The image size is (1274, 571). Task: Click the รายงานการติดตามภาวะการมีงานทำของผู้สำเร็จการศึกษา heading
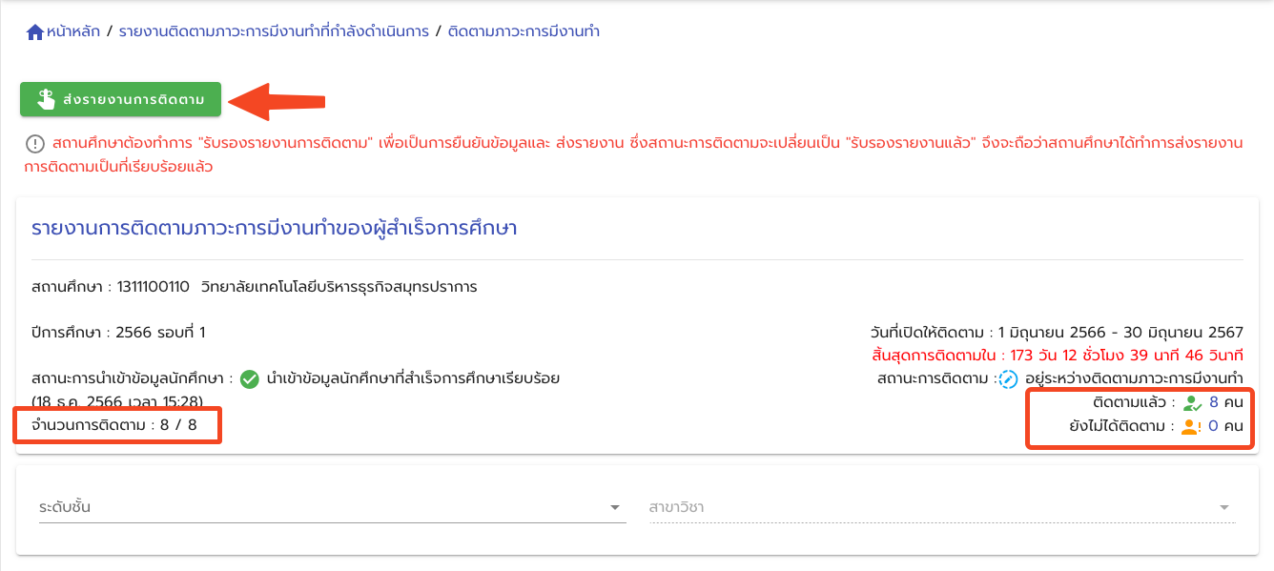275,229
